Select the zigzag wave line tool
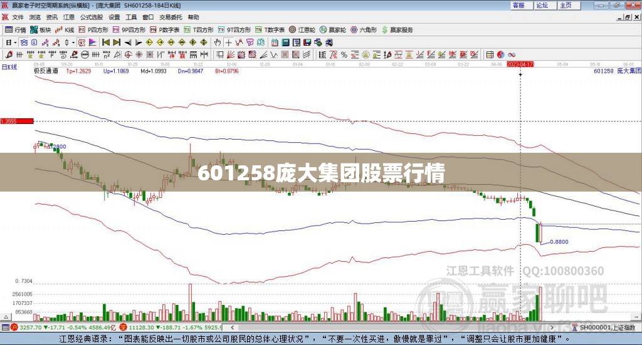Viewport: 642px width, 345px height. [x=274, y=54]
